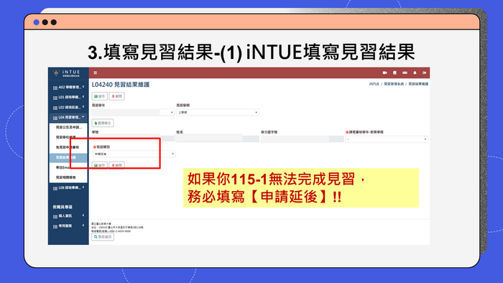Open the 見習學年 dropdown
The width and height of the screenshot is (503, 283).
click(133, 113)
